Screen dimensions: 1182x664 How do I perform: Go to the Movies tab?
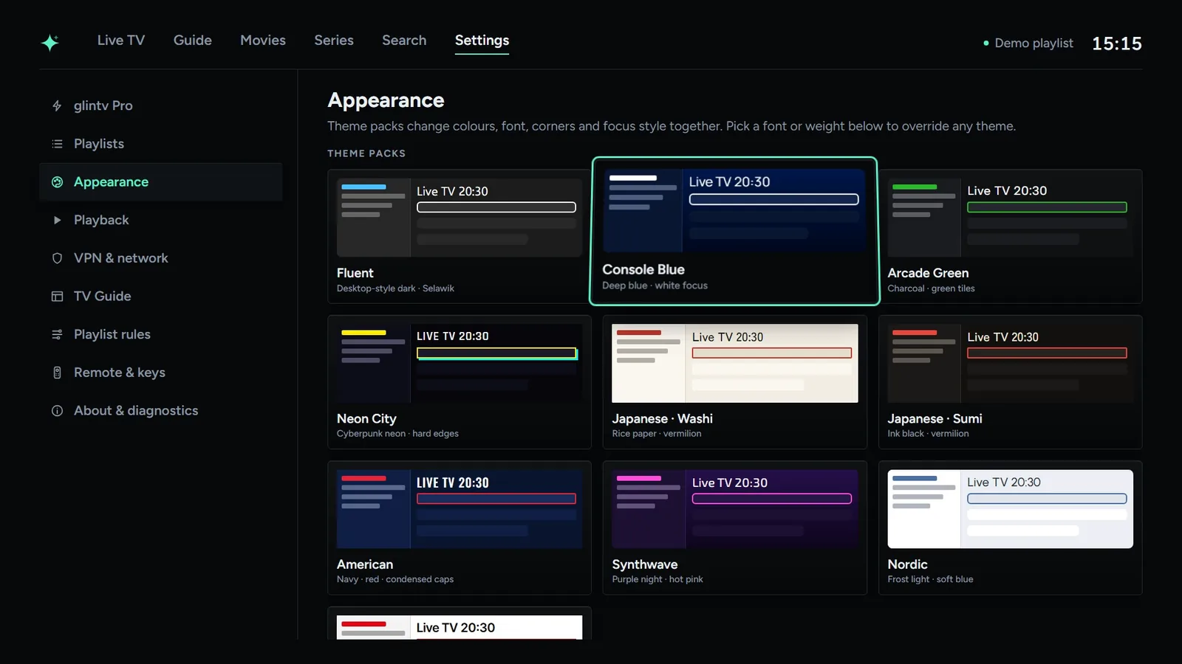click(263, 41)
